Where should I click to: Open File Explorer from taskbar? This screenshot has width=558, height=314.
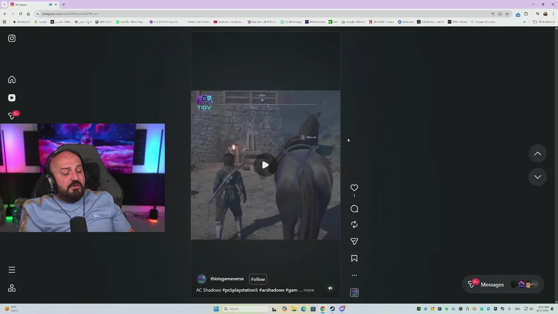coord(294,309)
